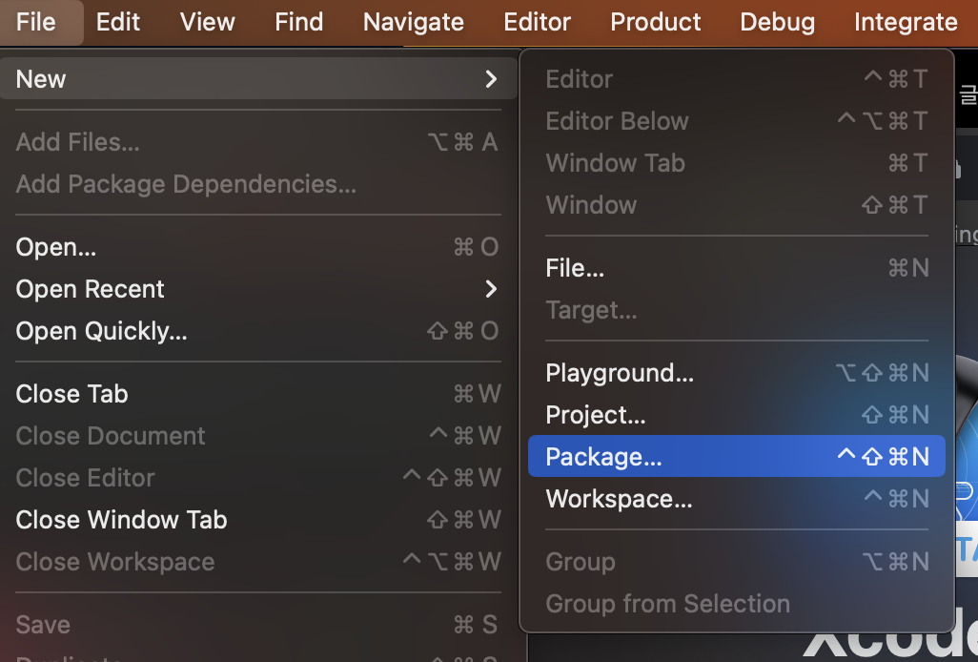
Task: Open the Integrate menu
Action: (906, 22)
